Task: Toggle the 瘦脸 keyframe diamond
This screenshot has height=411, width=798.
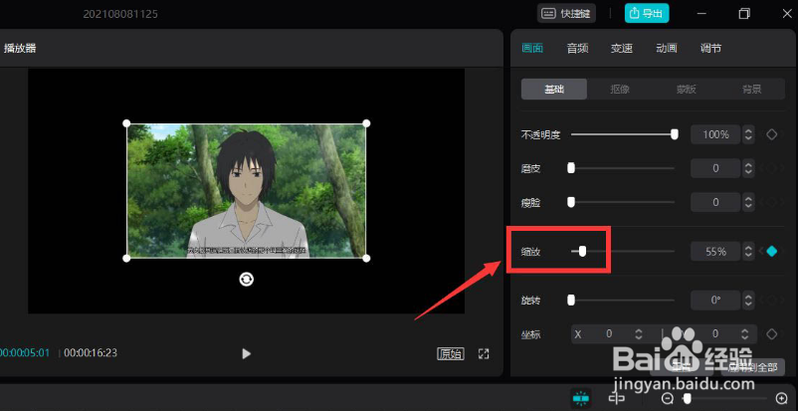Action: point(772,202)
